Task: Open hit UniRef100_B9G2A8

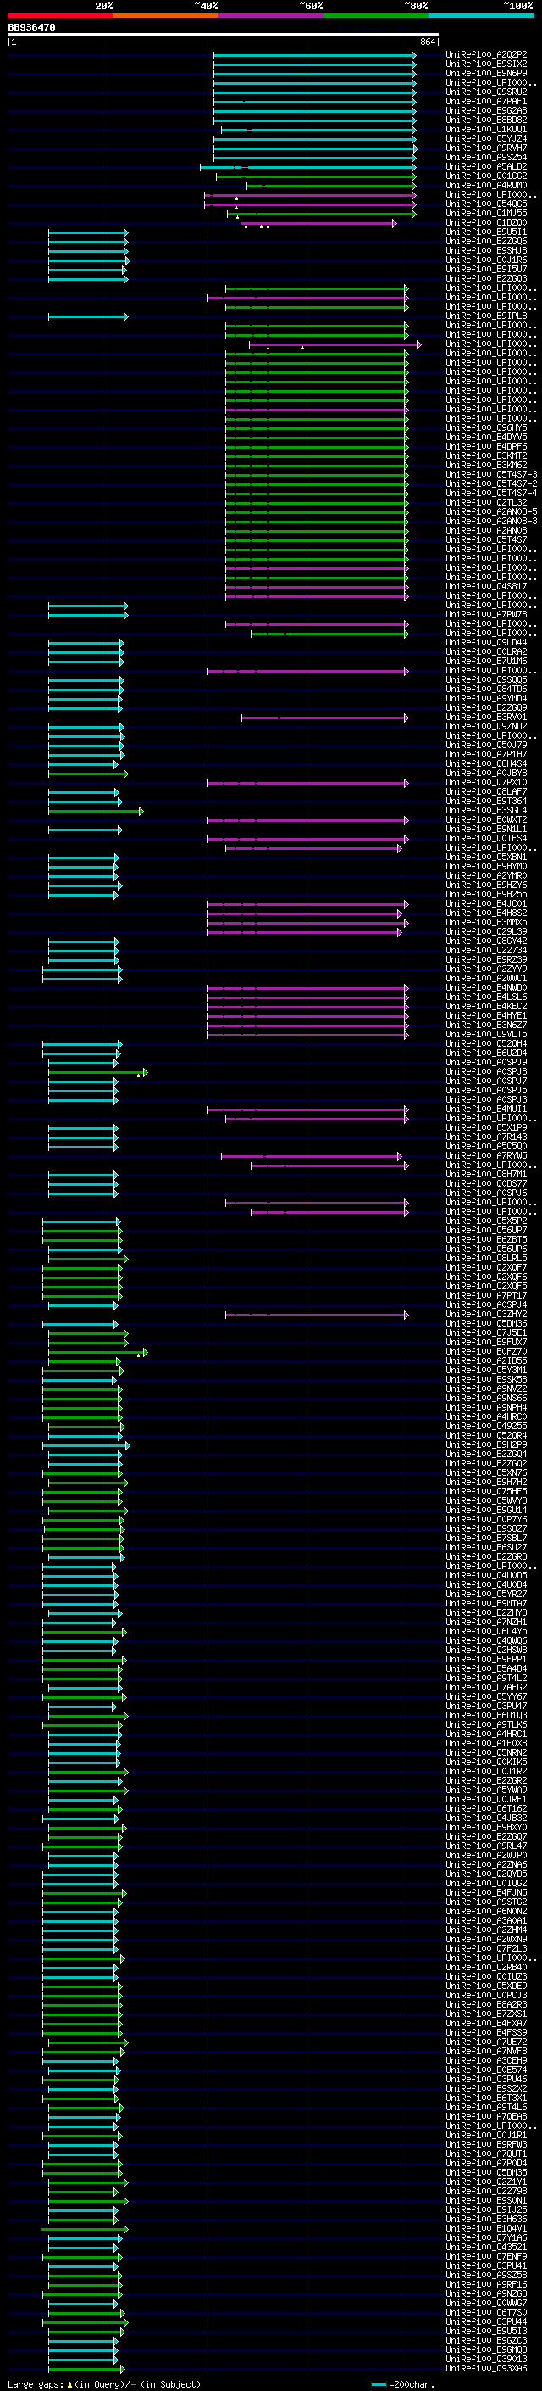Action: coord(486,110)
